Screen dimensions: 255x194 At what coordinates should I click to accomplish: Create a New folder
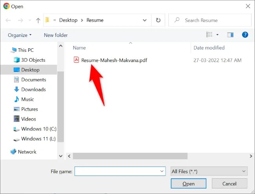(56, 35)
